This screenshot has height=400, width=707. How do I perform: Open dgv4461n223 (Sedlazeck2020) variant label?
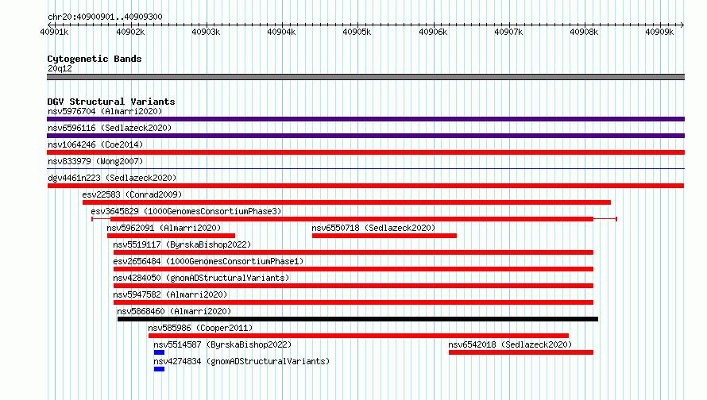pyautogui.click(x=112, y=178)
